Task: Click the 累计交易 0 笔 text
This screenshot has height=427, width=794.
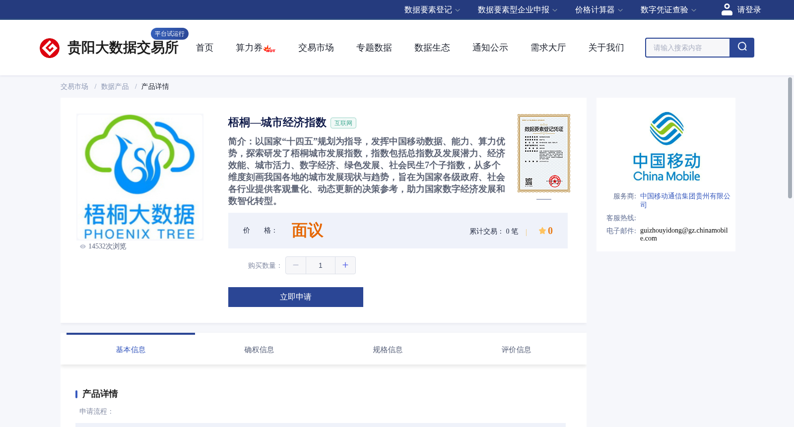Action: (494, 232)
